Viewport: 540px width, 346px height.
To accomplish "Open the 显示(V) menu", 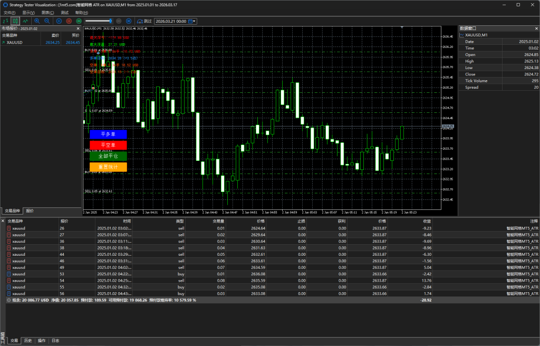I will [x=28, y=12].
